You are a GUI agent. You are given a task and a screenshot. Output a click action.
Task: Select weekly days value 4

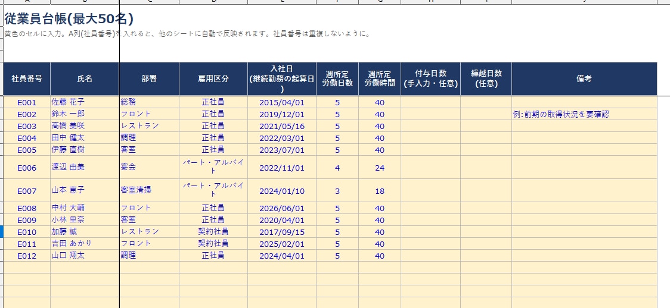coord(337,168)
